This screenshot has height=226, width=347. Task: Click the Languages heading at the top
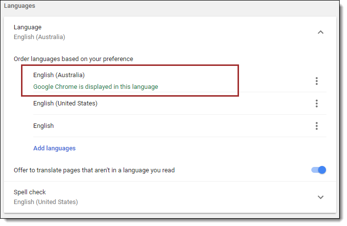(20, 6)
